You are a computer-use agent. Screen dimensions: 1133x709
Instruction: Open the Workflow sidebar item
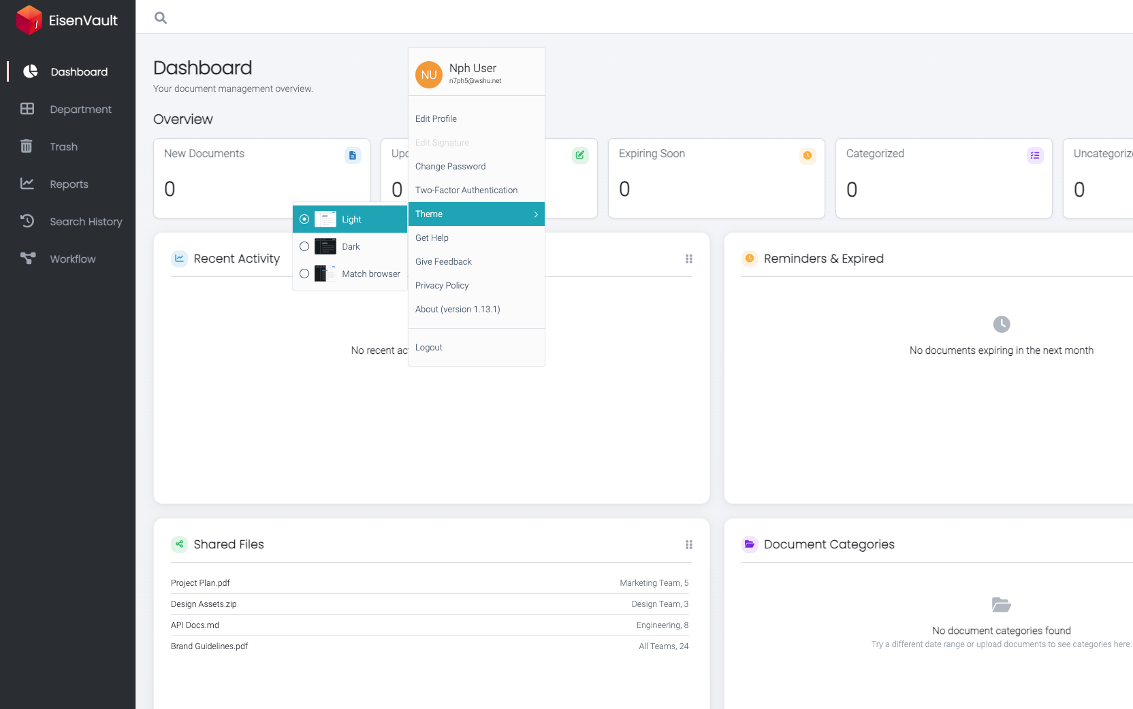coord(68,259)
